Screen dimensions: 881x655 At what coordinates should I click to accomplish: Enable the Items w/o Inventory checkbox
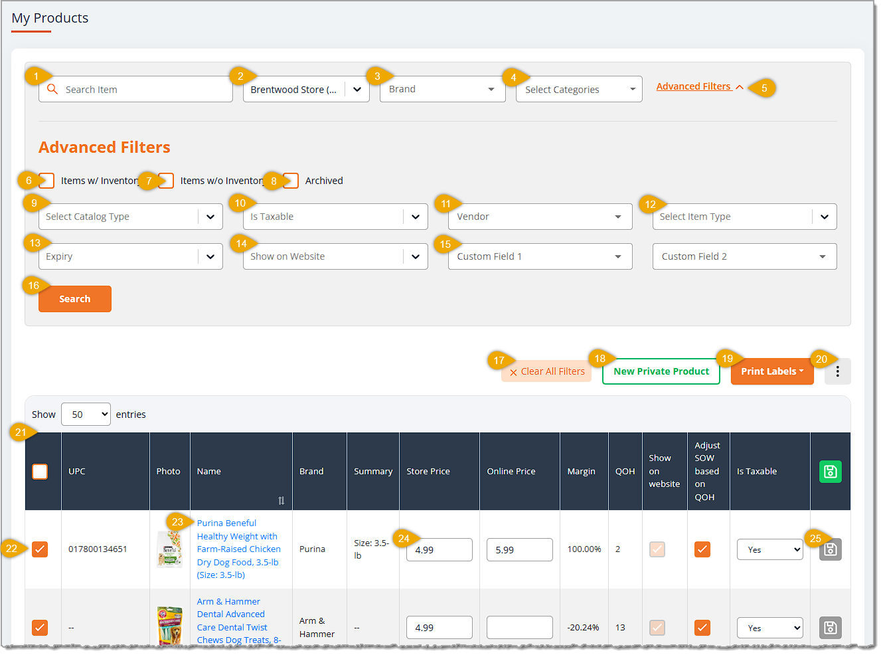[166, 181]
